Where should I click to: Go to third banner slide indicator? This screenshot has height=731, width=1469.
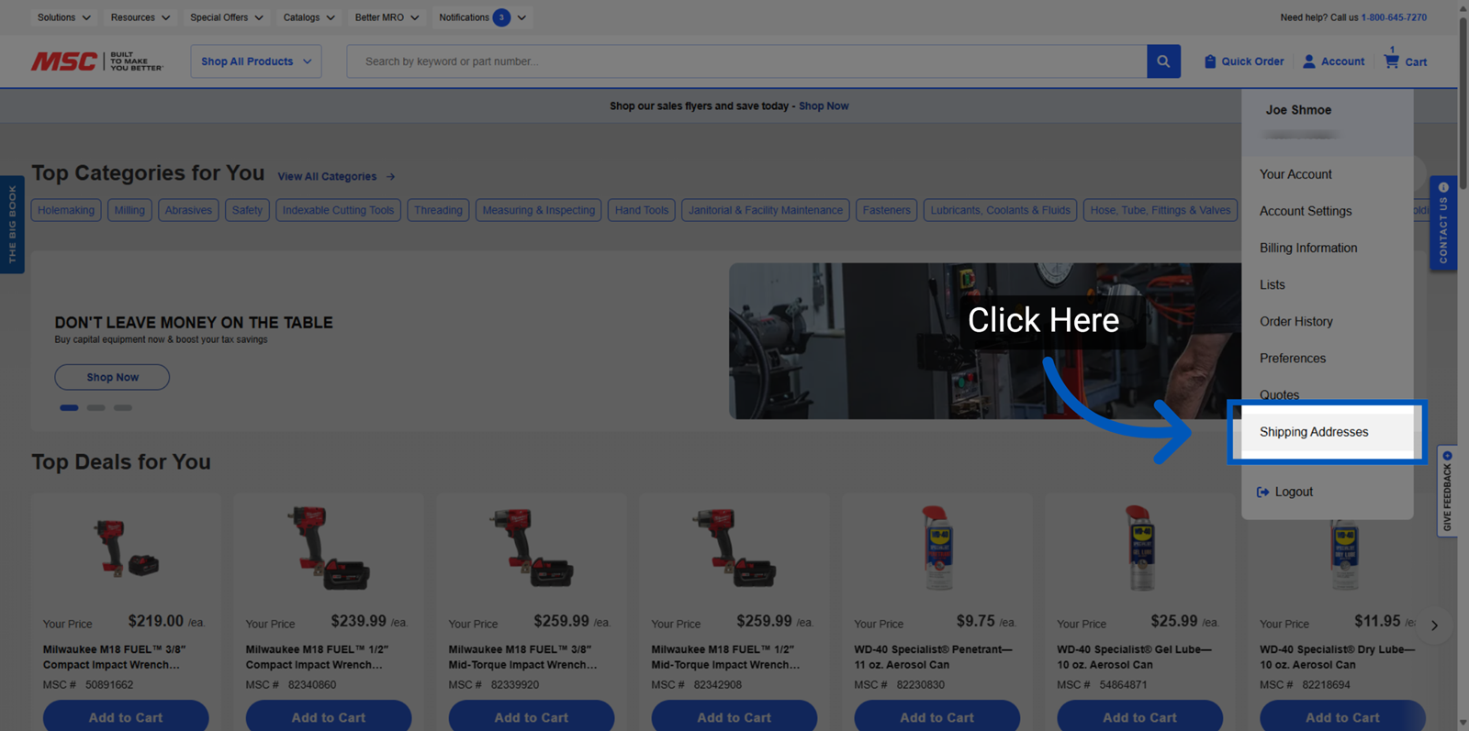point(123,407)
